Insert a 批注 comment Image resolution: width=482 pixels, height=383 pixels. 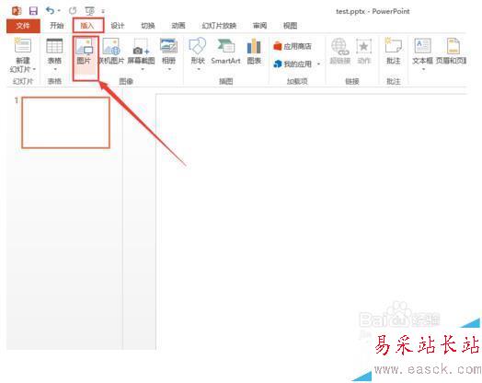394,51
